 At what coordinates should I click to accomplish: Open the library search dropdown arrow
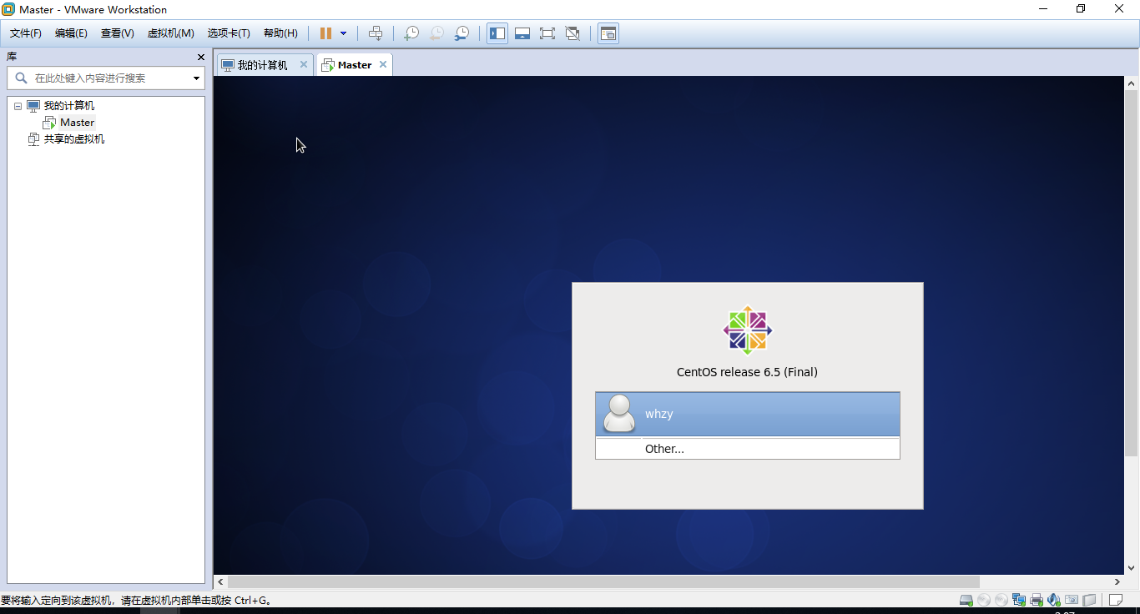tap(197, 78)
